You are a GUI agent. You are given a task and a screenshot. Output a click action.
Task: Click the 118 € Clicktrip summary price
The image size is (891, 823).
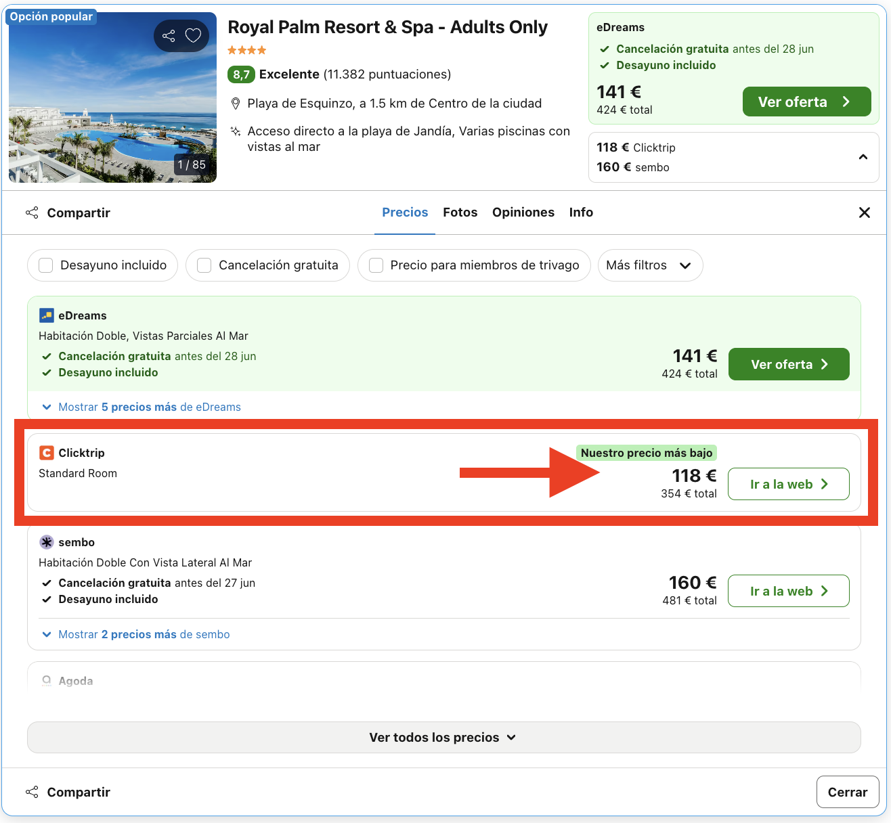(x=636, y=148)
